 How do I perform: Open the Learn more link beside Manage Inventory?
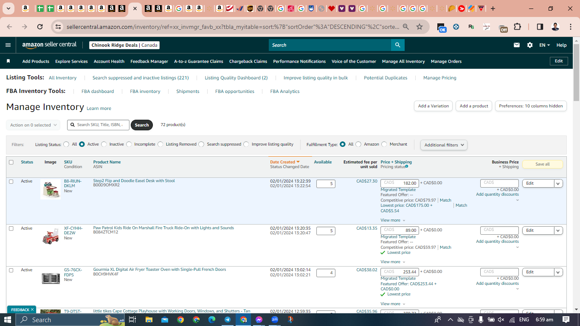click(99, 108)
